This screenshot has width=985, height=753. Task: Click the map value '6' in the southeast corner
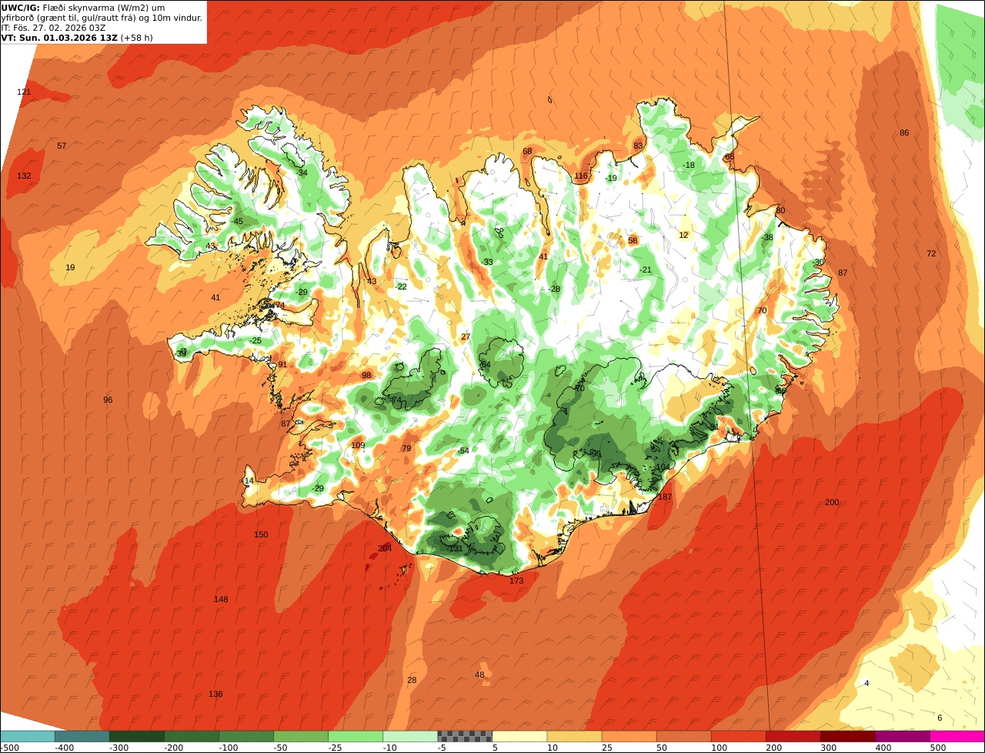click(x=939, y=718)
